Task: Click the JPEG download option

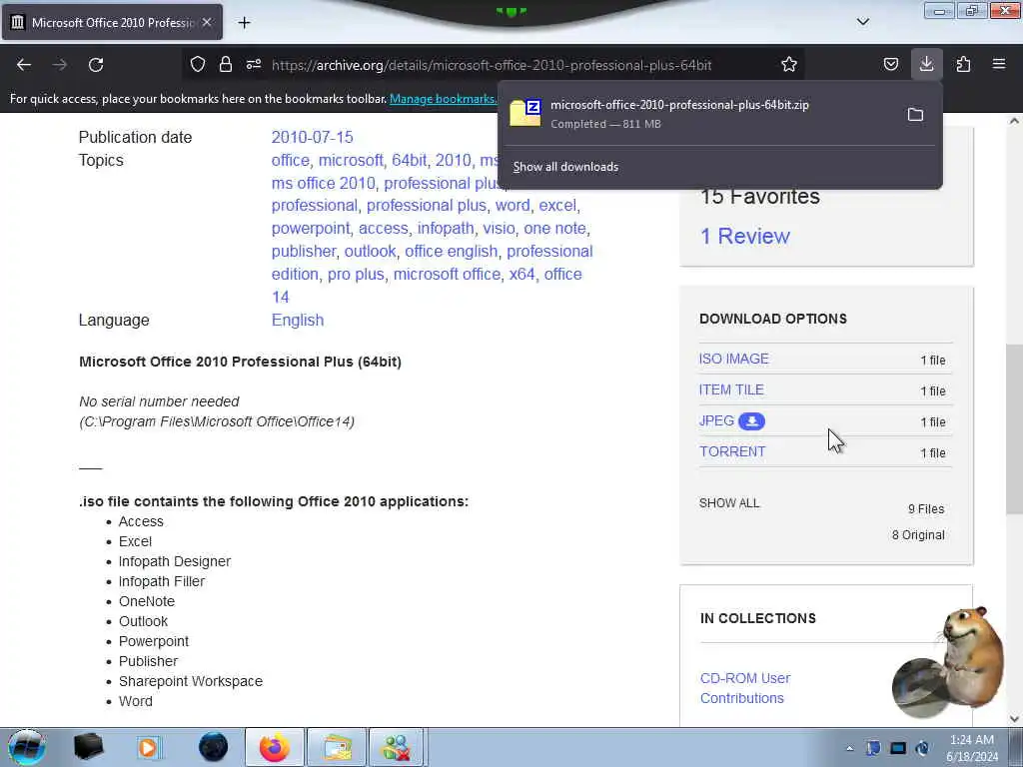Action: 716,420
